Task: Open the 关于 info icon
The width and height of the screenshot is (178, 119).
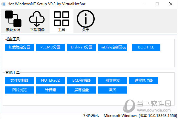Action: click(86, 21)
